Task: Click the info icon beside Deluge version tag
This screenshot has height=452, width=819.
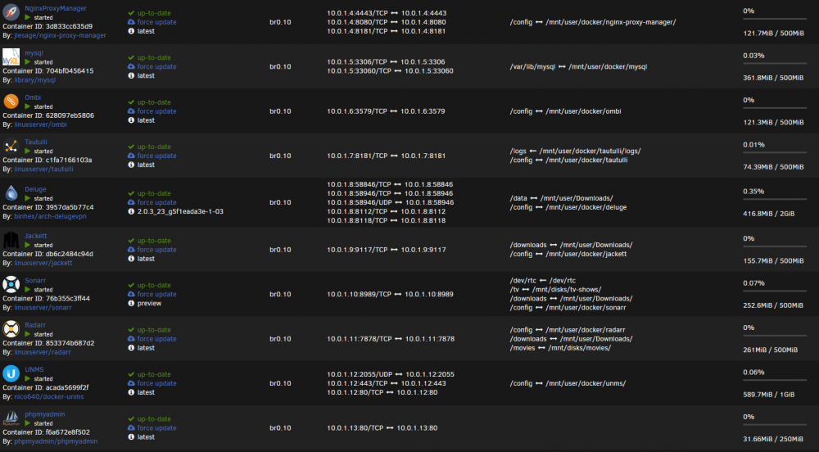Action: 131,211
